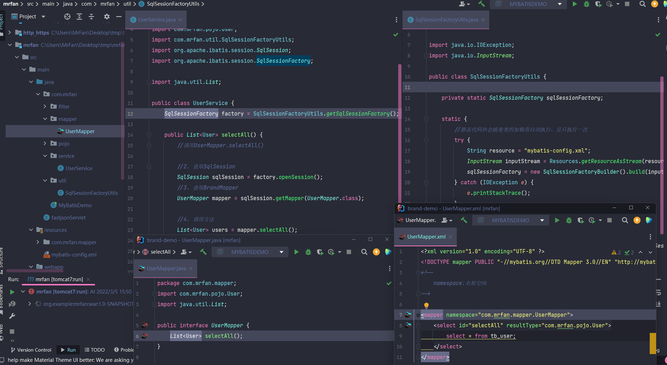Click gutter icon beside UserMapper interface line

tap(145, 325)
